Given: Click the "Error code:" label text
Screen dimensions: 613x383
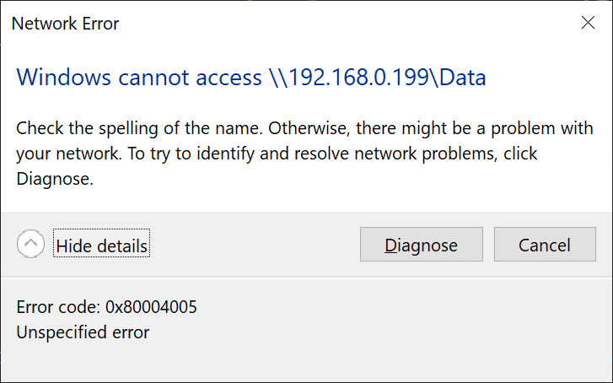Looking at the screenshot, I should 59,307.
